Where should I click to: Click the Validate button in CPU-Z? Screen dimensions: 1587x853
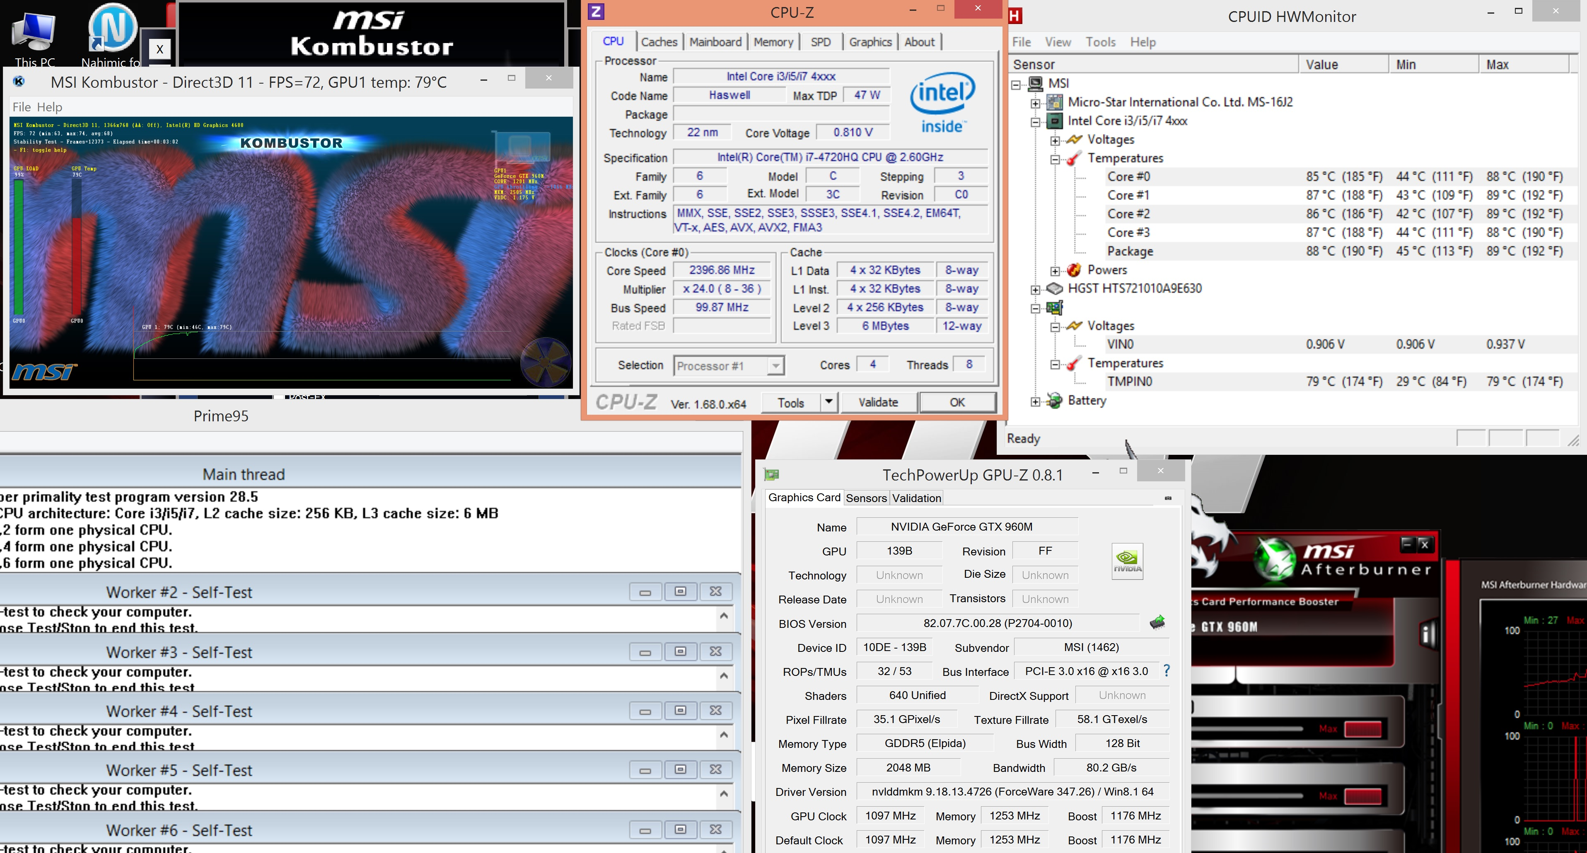(x=878, y=402)
